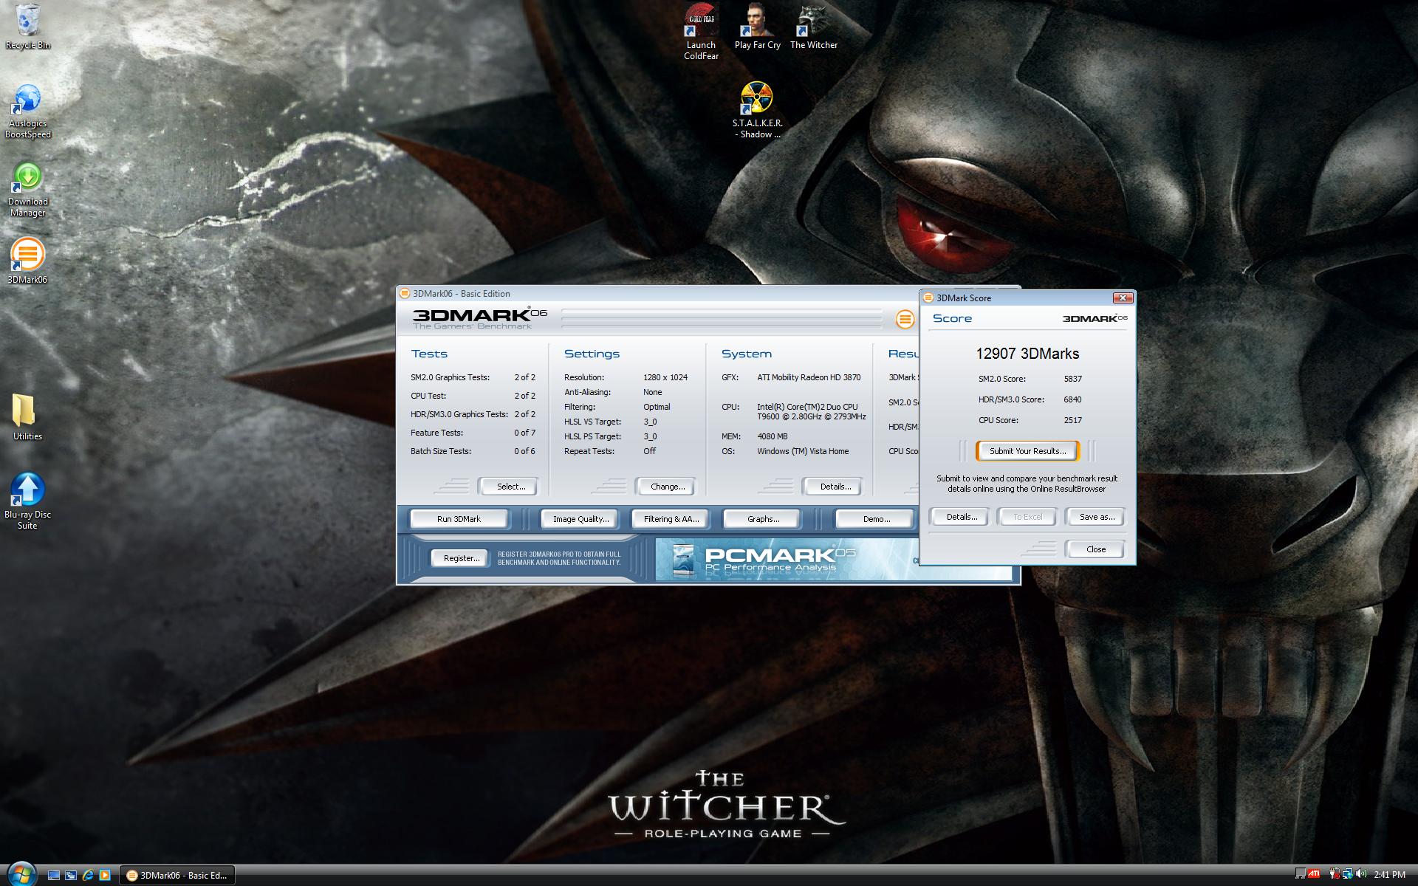The image size is (1418, 886).
Task: Click Change... under Settings section
Action: [x=667, y=487]
